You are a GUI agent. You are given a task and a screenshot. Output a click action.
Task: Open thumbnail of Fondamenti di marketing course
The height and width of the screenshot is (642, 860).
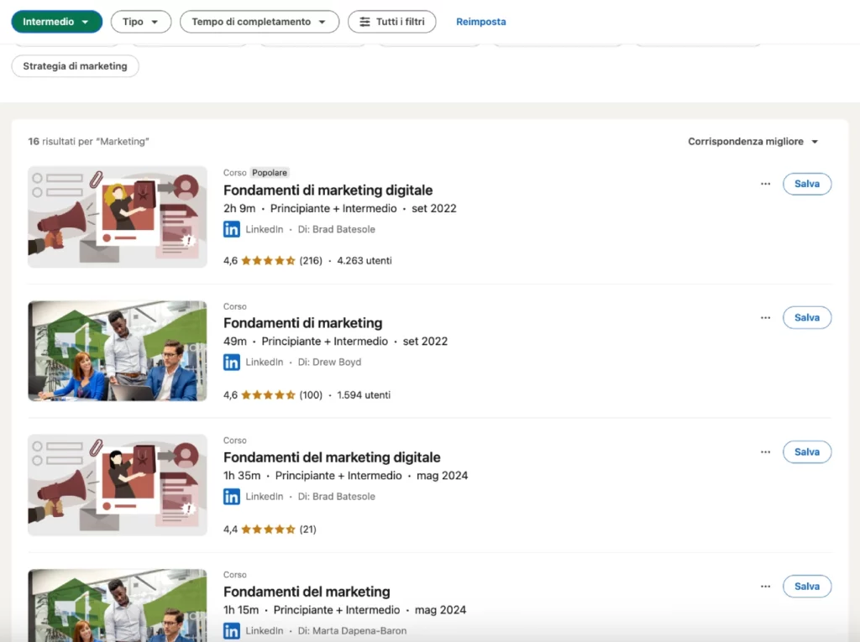coord(118,351)
